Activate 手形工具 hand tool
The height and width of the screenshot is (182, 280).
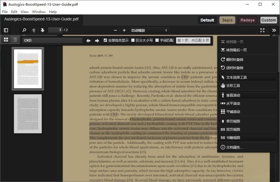click(247, 85)
